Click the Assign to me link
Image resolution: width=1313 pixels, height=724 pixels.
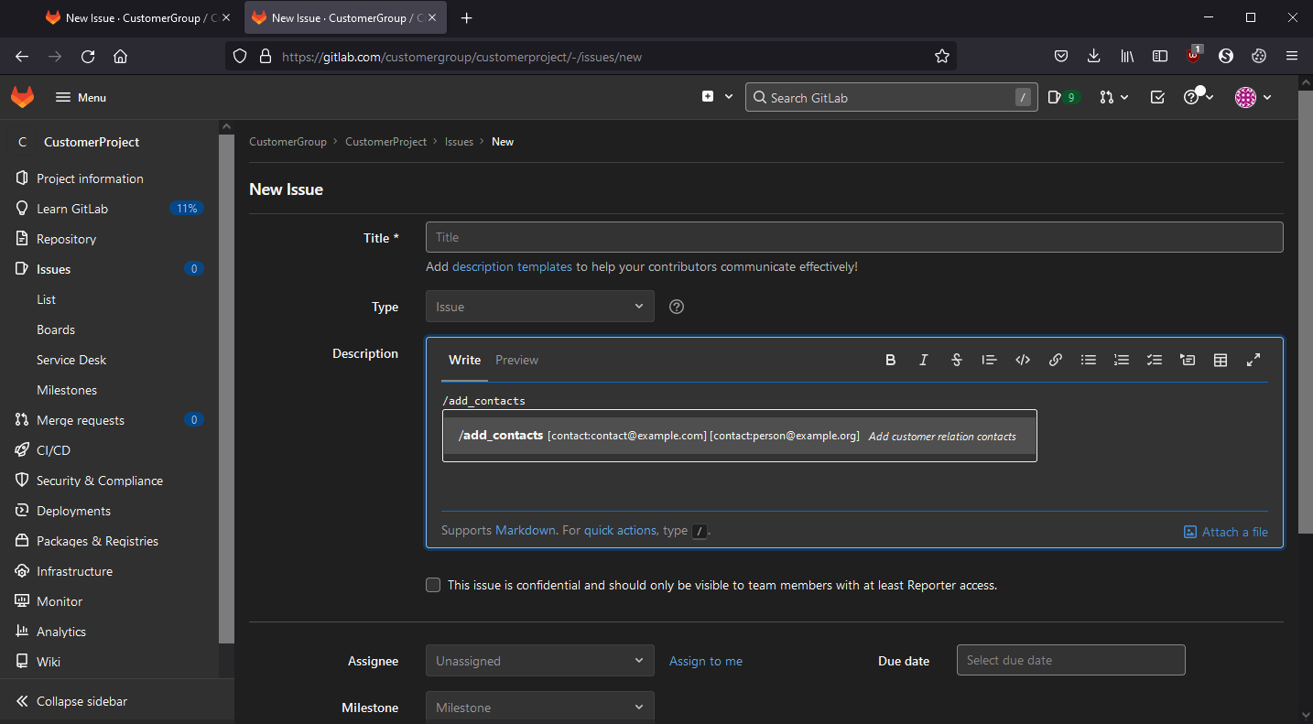click(x=705, y=661)
